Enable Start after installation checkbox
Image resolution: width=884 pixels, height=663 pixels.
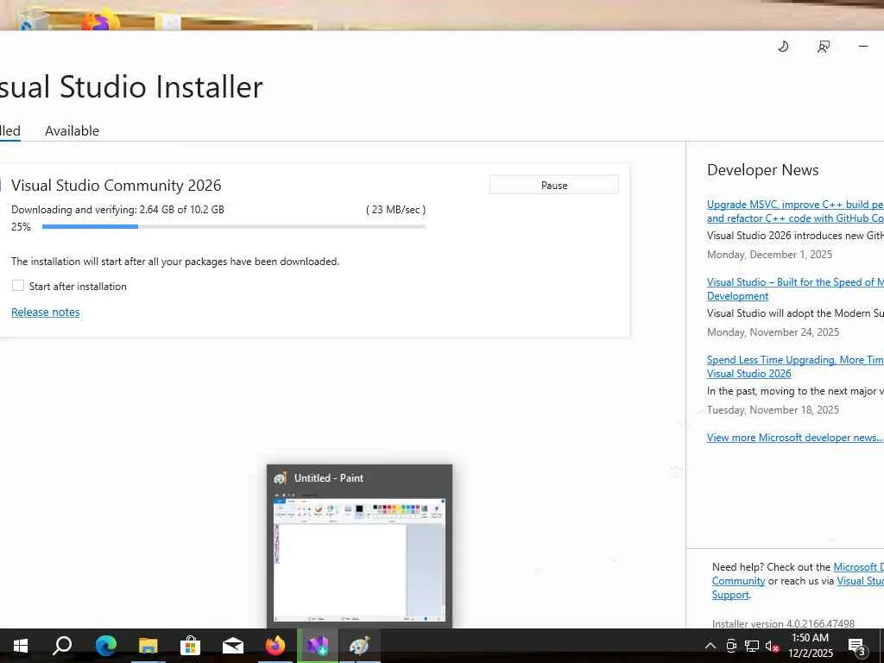(x=18, y=286)
